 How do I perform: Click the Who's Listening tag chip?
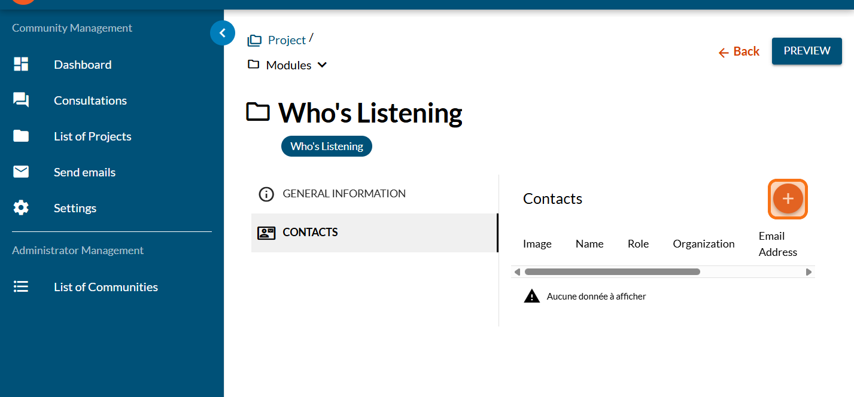click(x=327, y=146)
